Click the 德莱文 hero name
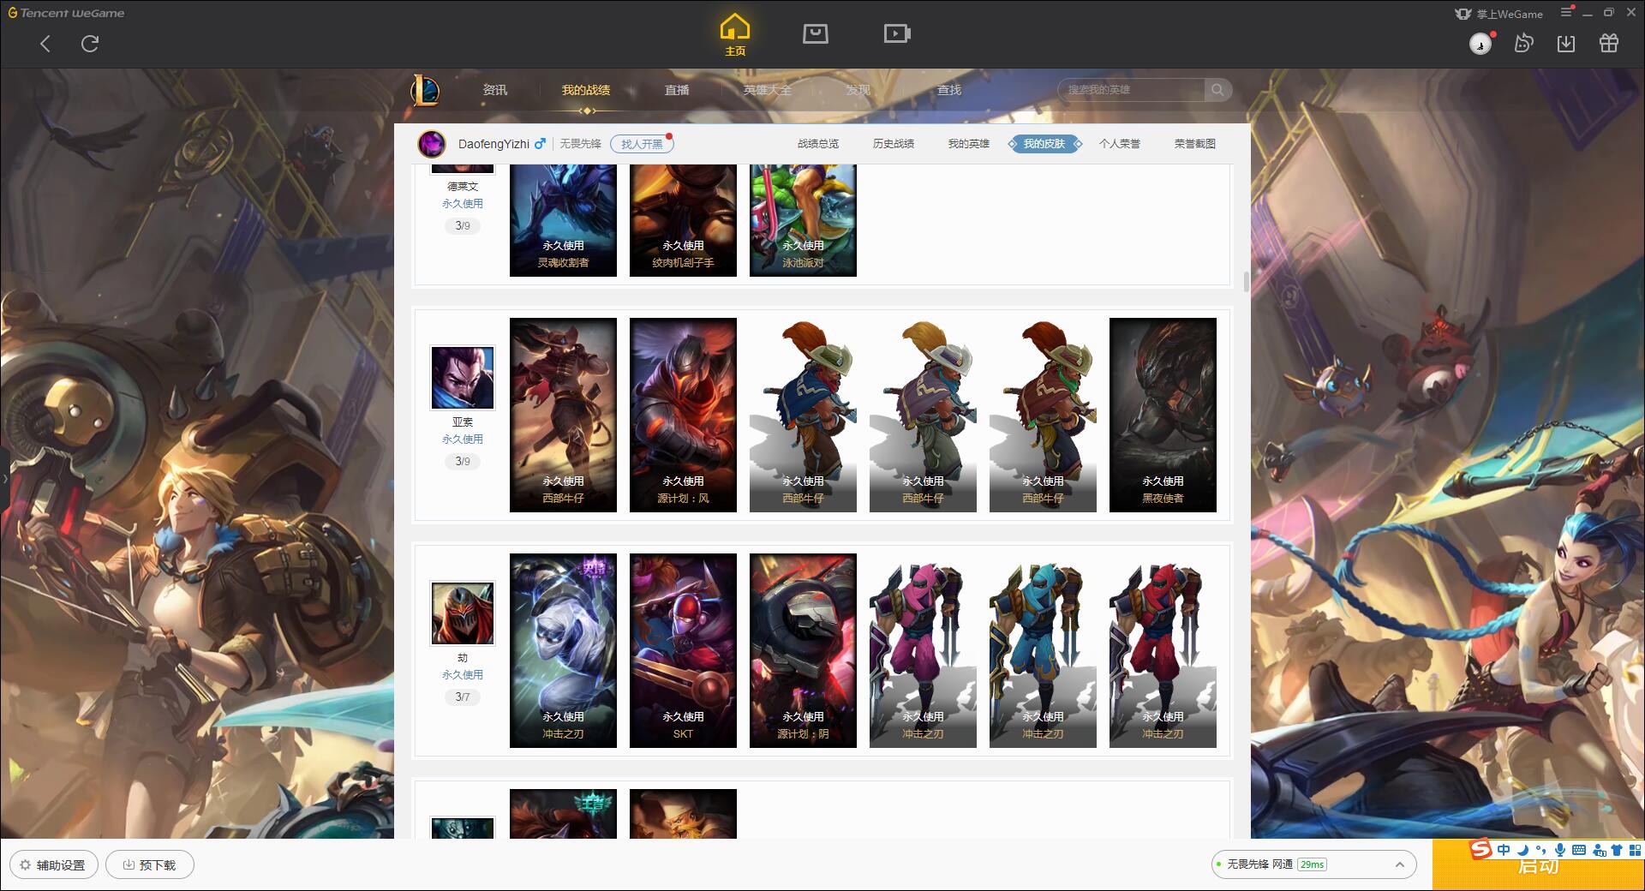Screen dimensions: 1645x891 point(463,187)
